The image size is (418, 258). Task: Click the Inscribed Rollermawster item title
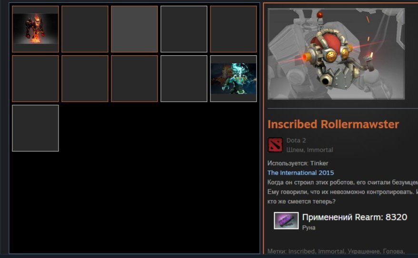point(333,124)
